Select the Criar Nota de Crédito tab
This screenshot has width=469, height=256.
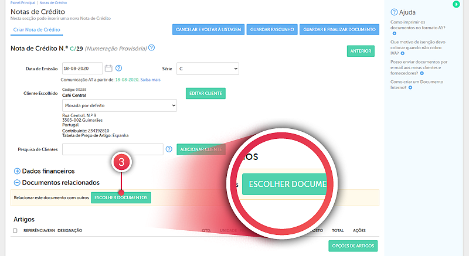[x=36, y=30]
